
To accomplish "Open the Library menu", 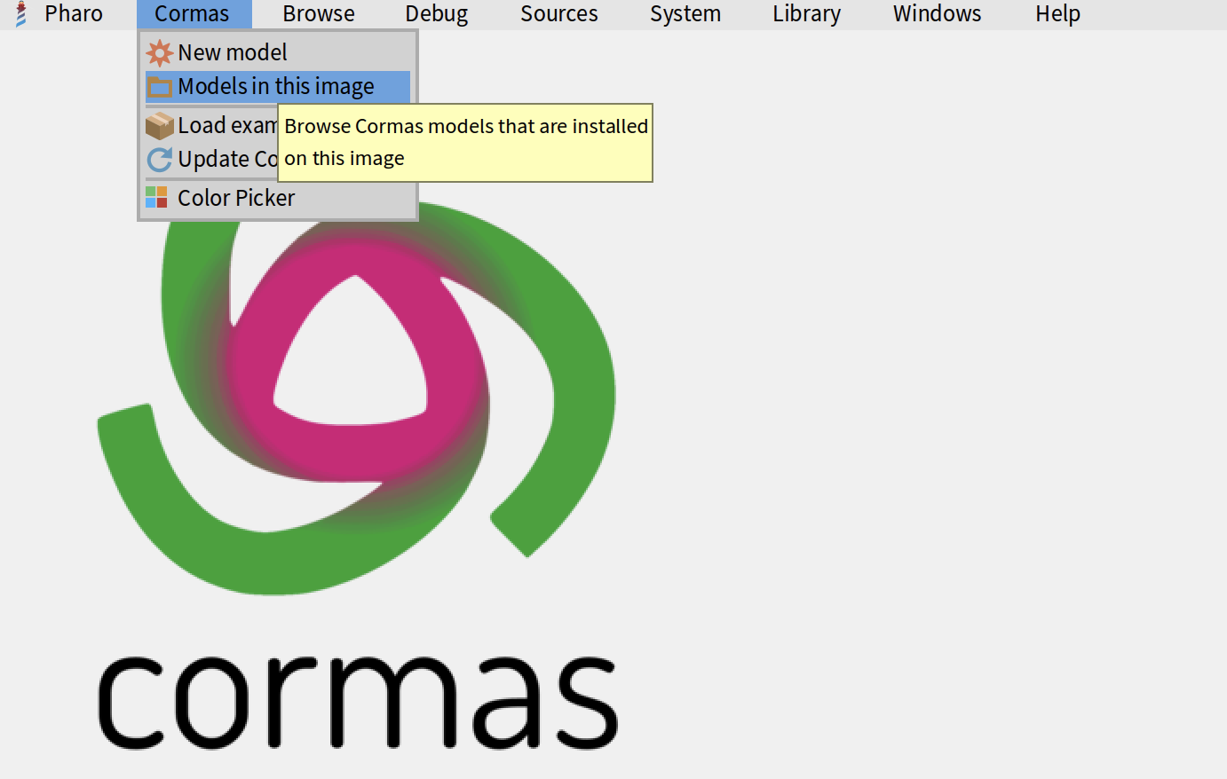I will (x=806, y=14).
